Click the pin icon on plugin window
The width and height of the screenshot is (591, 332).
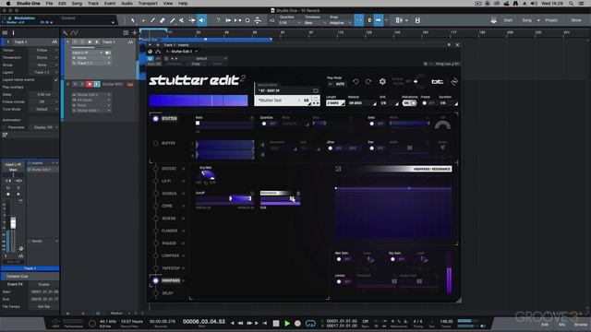pos(449,45)
